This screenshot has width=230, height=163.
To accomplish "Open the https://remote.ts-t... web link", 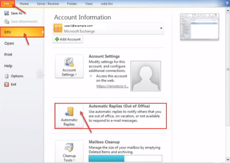I will tap(112, 86).
